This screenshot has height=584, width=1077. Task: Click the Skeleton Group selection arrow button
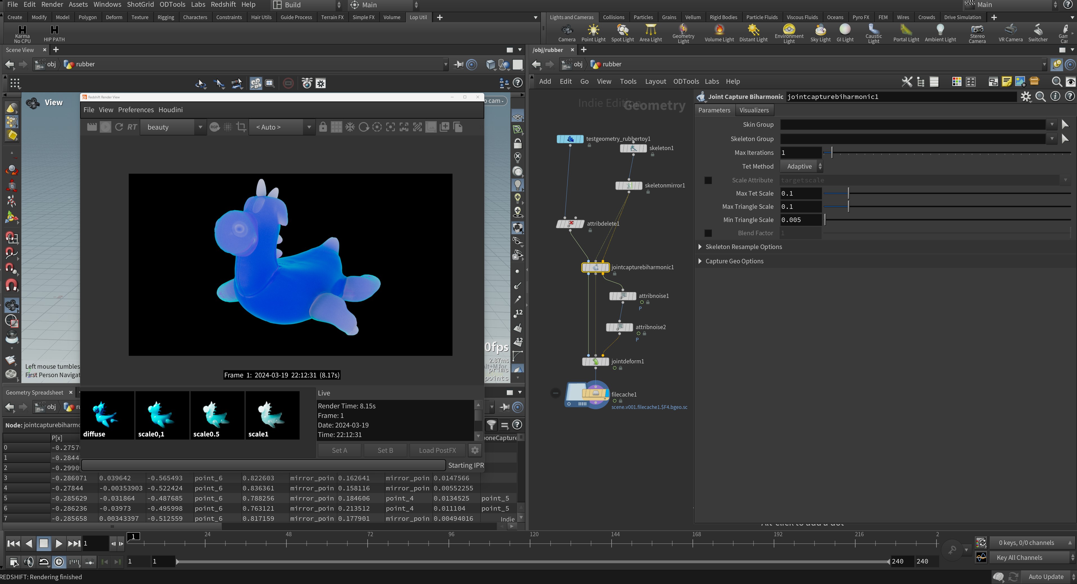coord(1065,139)
